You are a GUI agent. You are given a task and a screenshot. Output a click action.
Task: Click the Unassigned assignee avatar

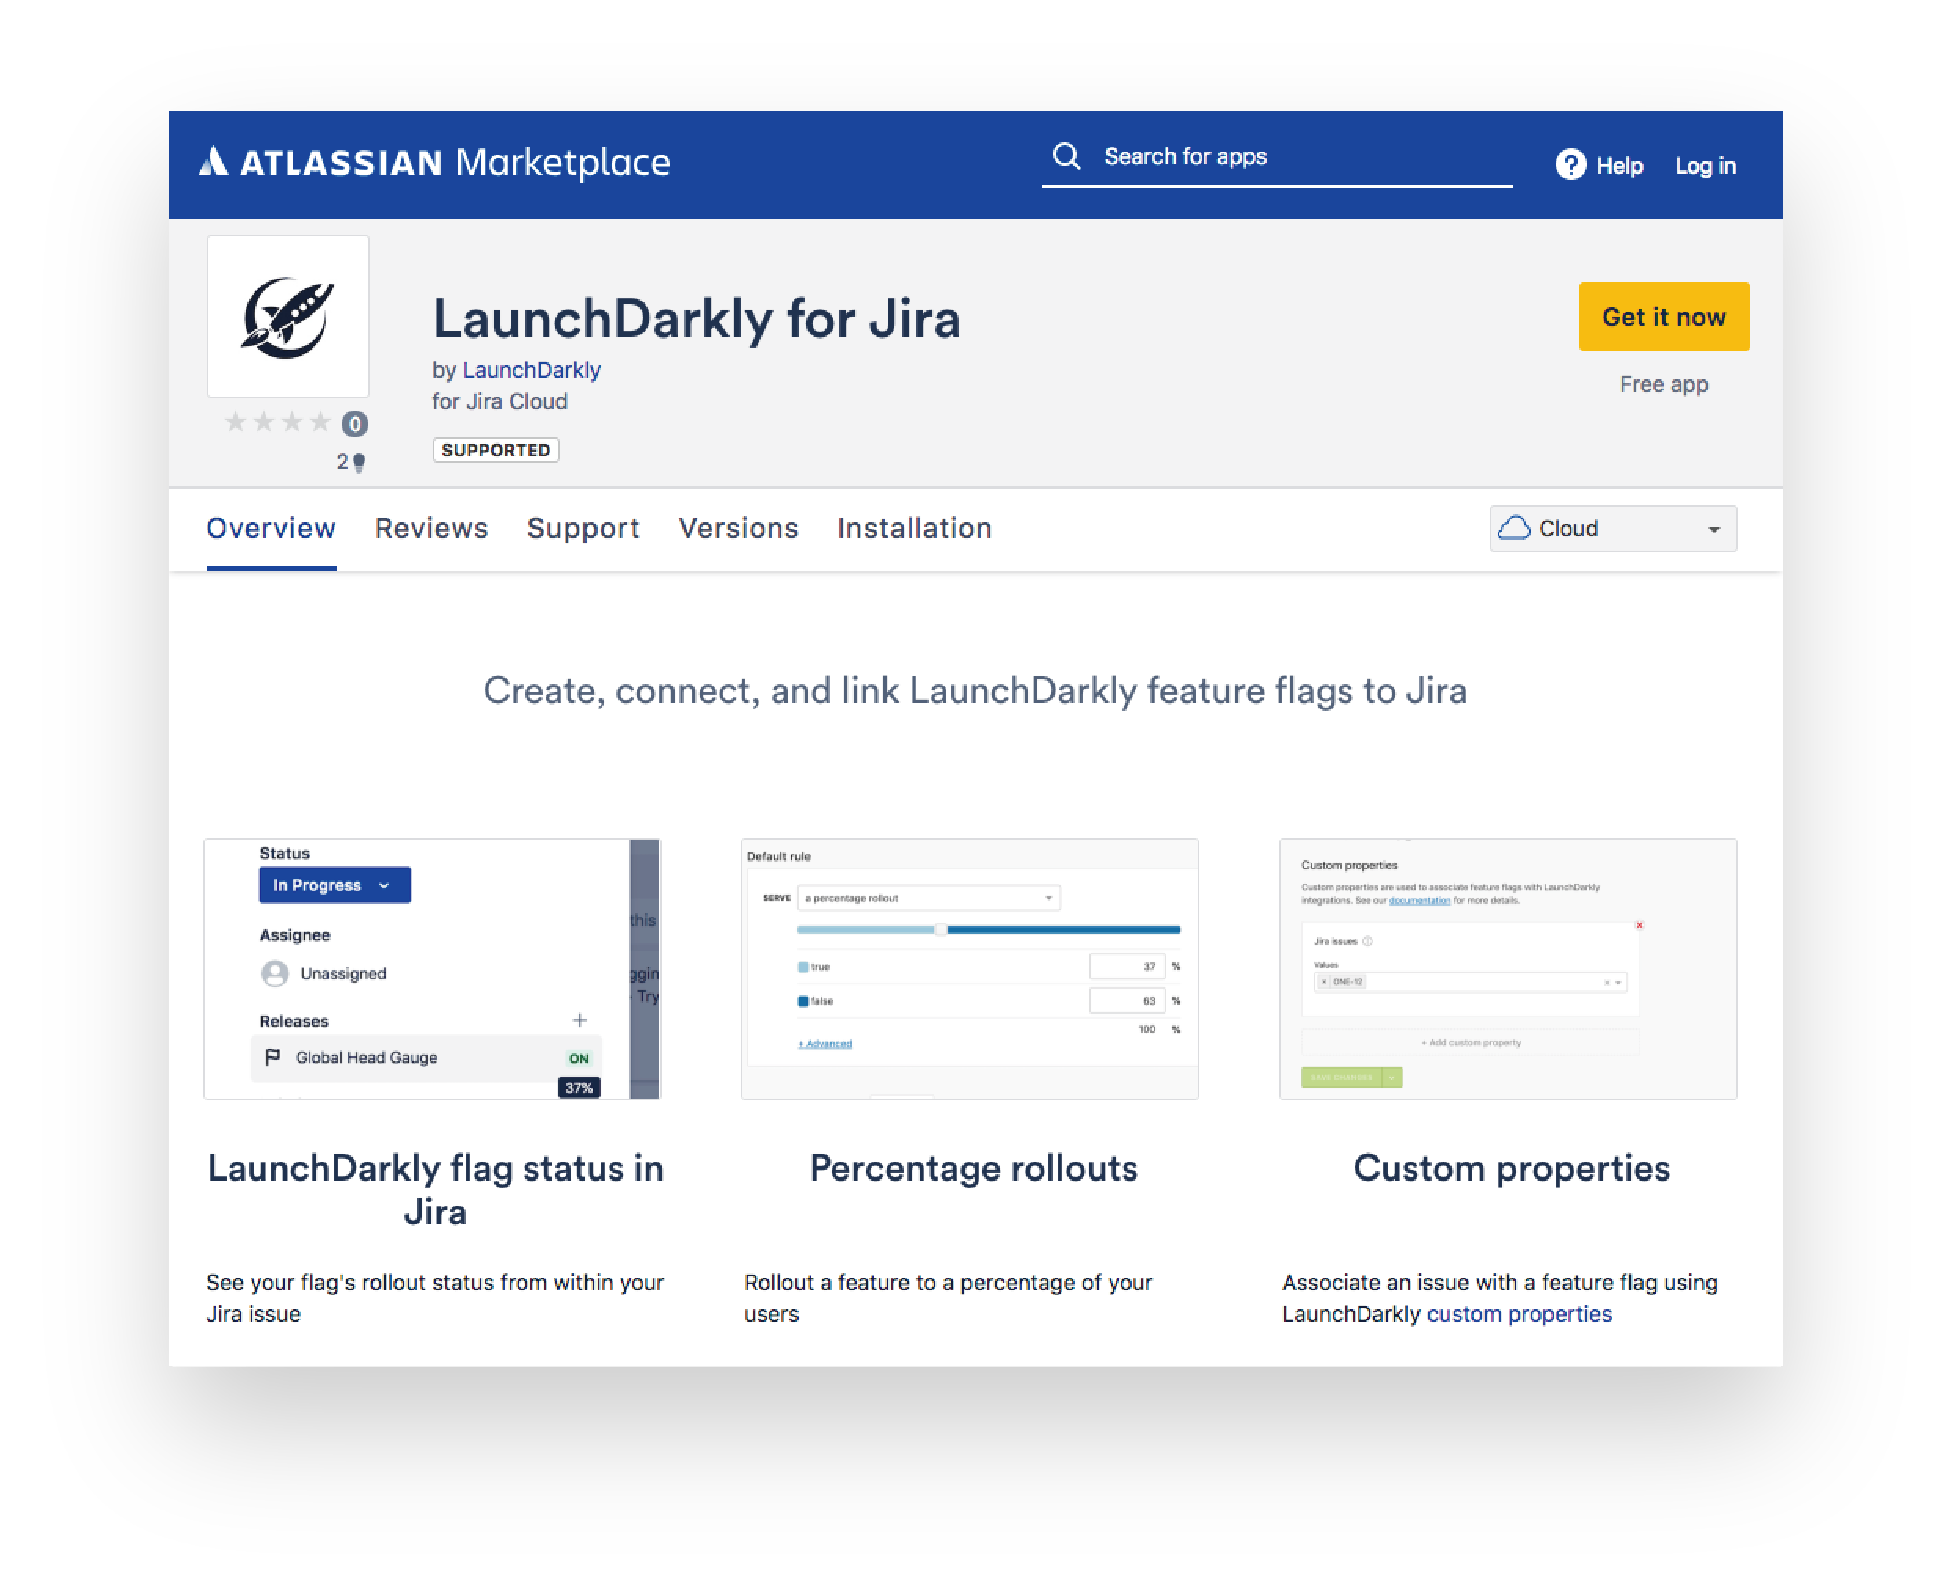[275, 974]
